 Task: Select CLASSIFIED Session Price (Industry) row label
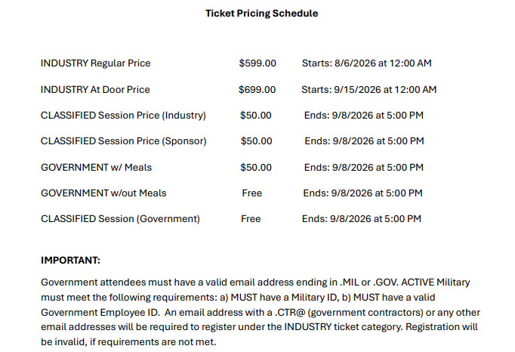coord(123,116)
